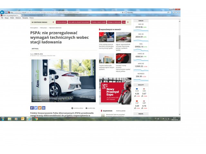This screenshot has width=206, height=154.
Task: Click the Nowy Przemysł Expo banner ad
Action: click(x=115, y=91)
